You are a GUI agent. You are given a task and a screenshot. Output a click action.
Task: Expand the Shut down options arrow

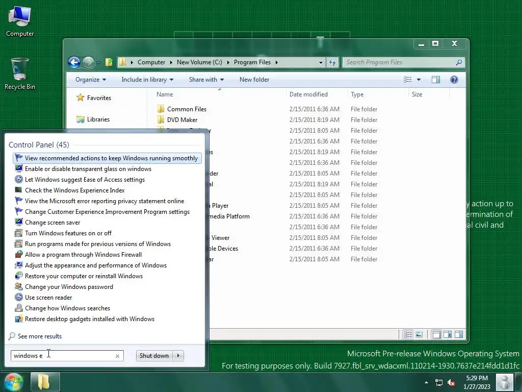(178, 356)
